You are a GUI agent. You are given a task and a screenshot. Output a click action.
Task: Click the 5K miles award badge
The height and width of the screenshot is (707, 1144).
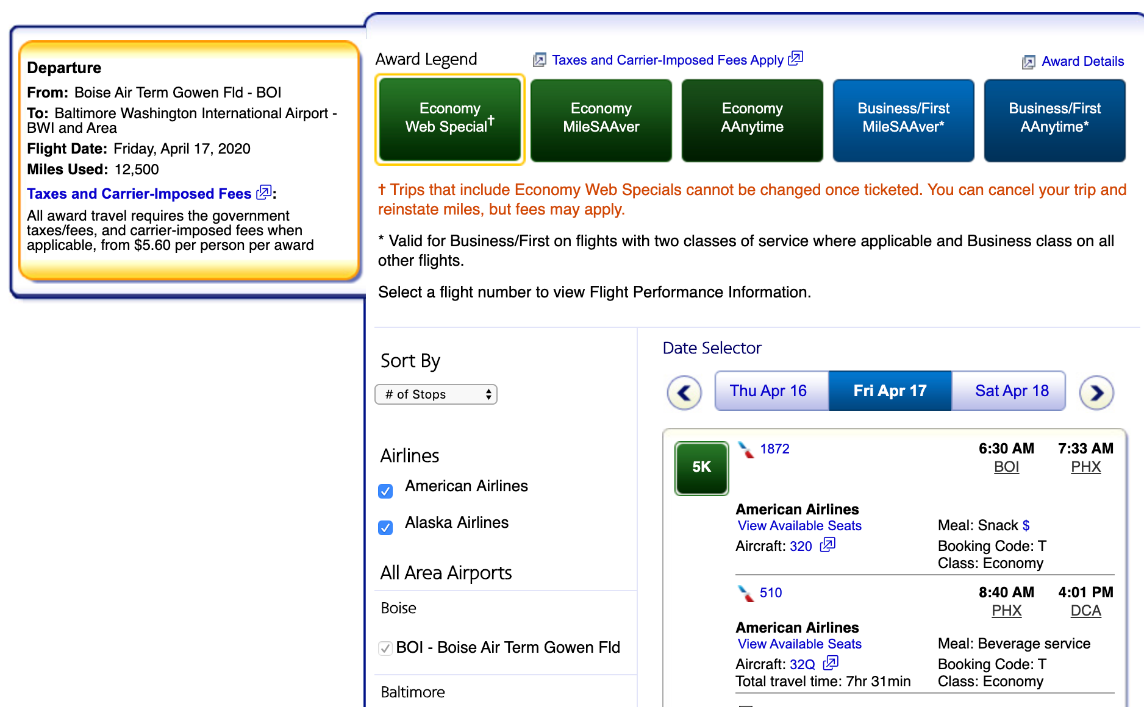coord(701,467)
